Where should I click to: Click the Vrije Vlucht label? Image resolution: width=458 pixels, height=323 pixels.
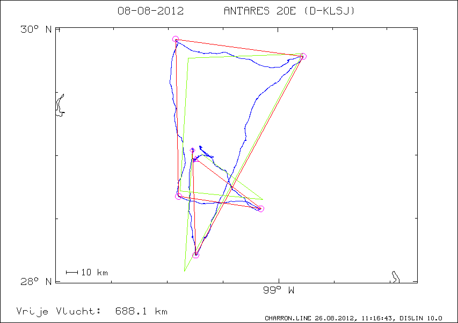point(59,312)
